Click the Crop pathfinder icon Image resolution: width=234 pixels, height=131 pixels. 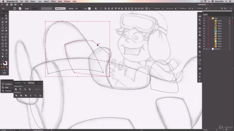(31, 95)
